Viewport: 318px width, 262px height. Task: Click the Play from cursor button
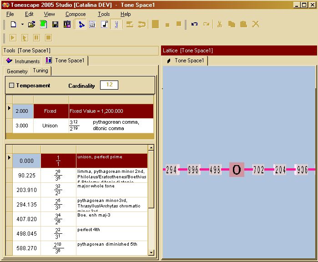[x=25, y=38]
